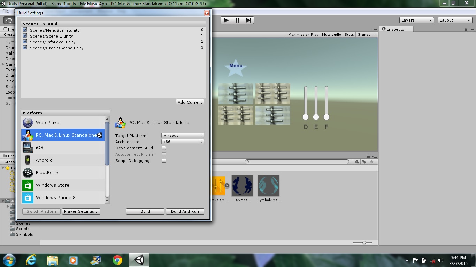Collapse the Favorites tree in Project panel
The image size is (476, 267).
coord(3,168)
